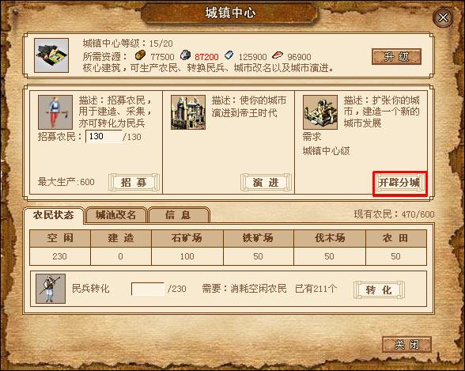
Task: Click the recruit peasants number input field
Action: click(104, 136)
